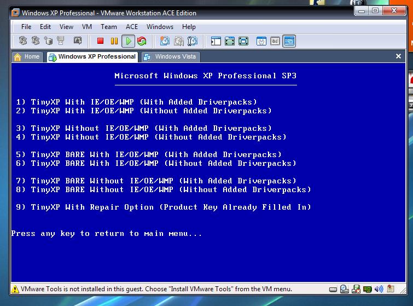
Task: Click the Appliance view toolbar icon
Action: 275,41
